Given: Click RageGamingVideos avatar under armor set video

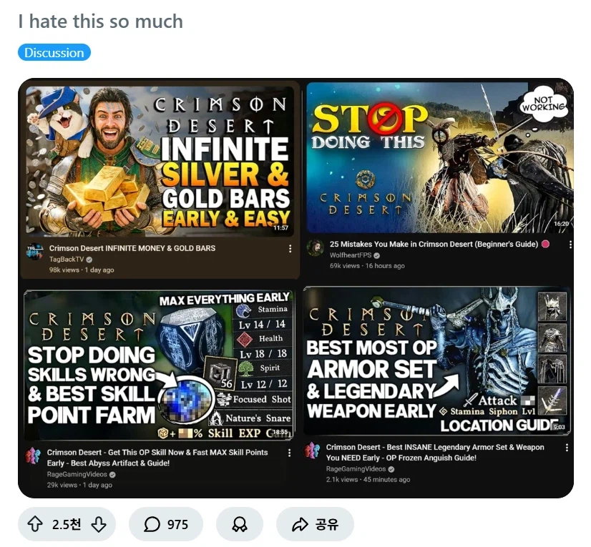Looking at the screenshot, I should [x=312, y=451].
